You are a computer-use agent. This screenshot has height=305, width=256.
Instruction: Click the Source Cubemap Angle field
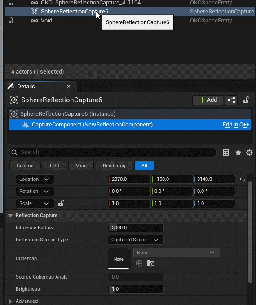136,277
